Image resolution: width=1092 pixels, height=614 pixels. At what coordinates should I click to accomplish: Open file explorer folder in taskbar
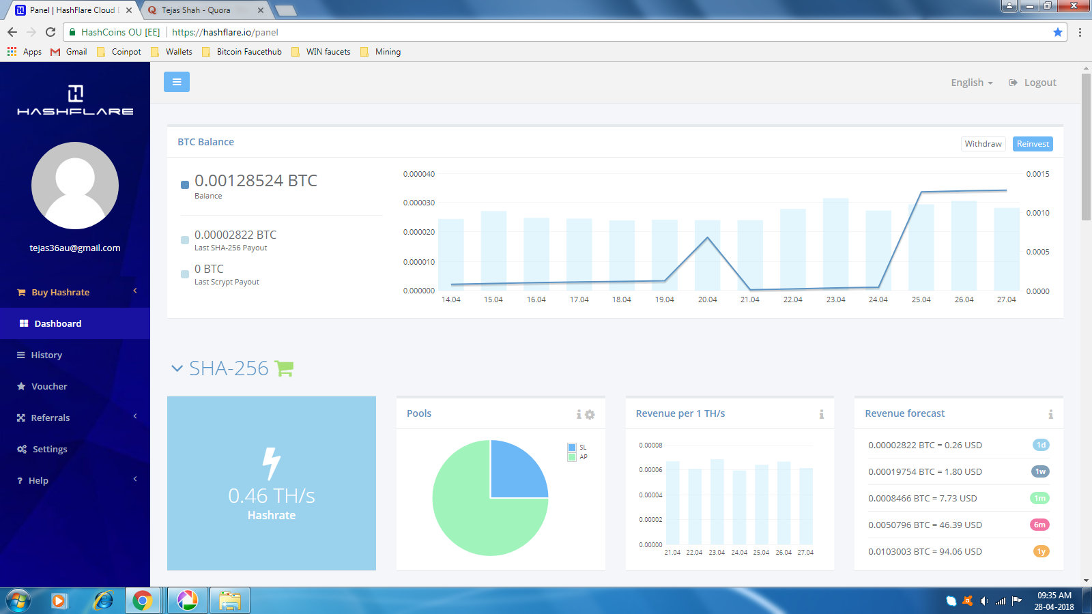[229, 600]
